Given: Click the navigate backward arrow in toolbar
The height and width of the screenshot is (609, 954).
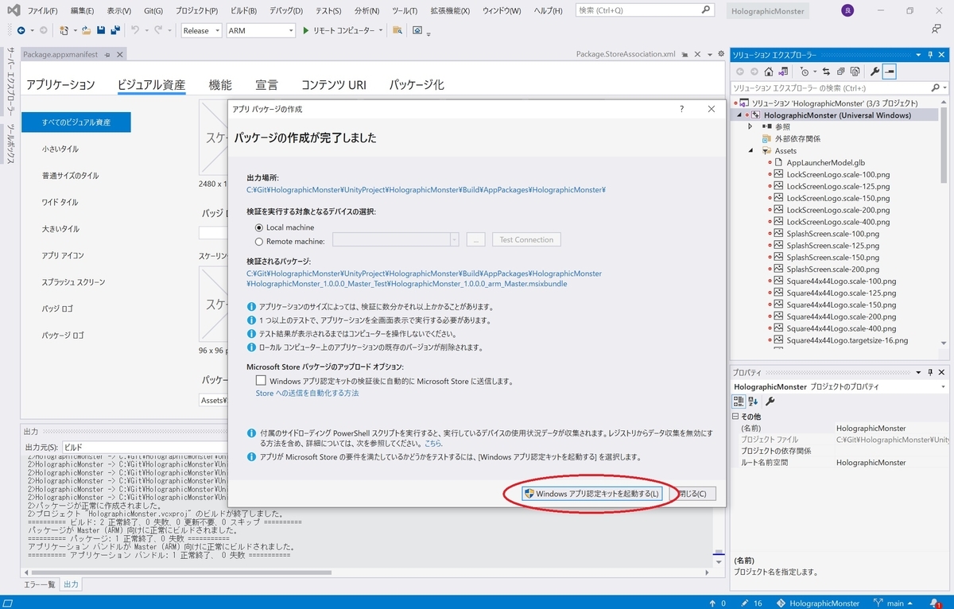Looking at the screenshot, I should pos(20,30).
